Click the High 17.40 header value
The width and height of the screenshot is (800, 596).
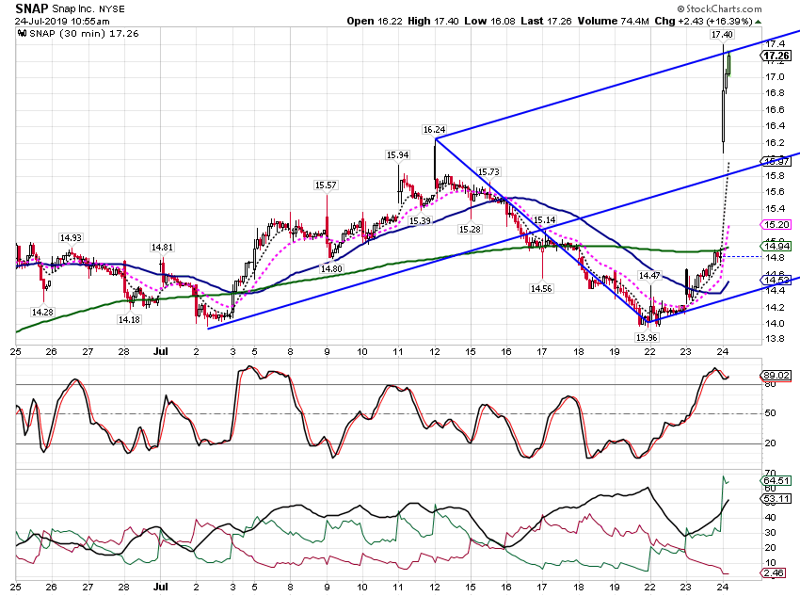pyautogui.click(x=433, y=22)
